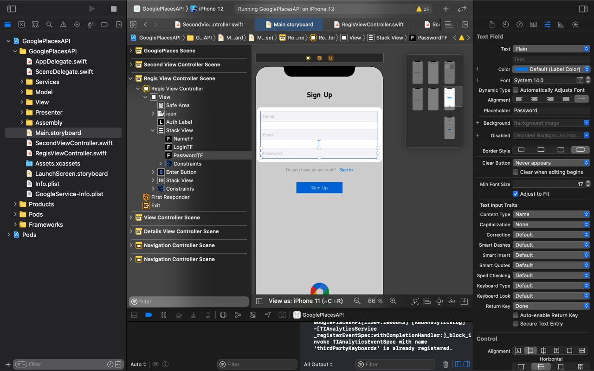Open the Debug navigator
Viewport: 594px width, 371px height.
pos(91,24)
